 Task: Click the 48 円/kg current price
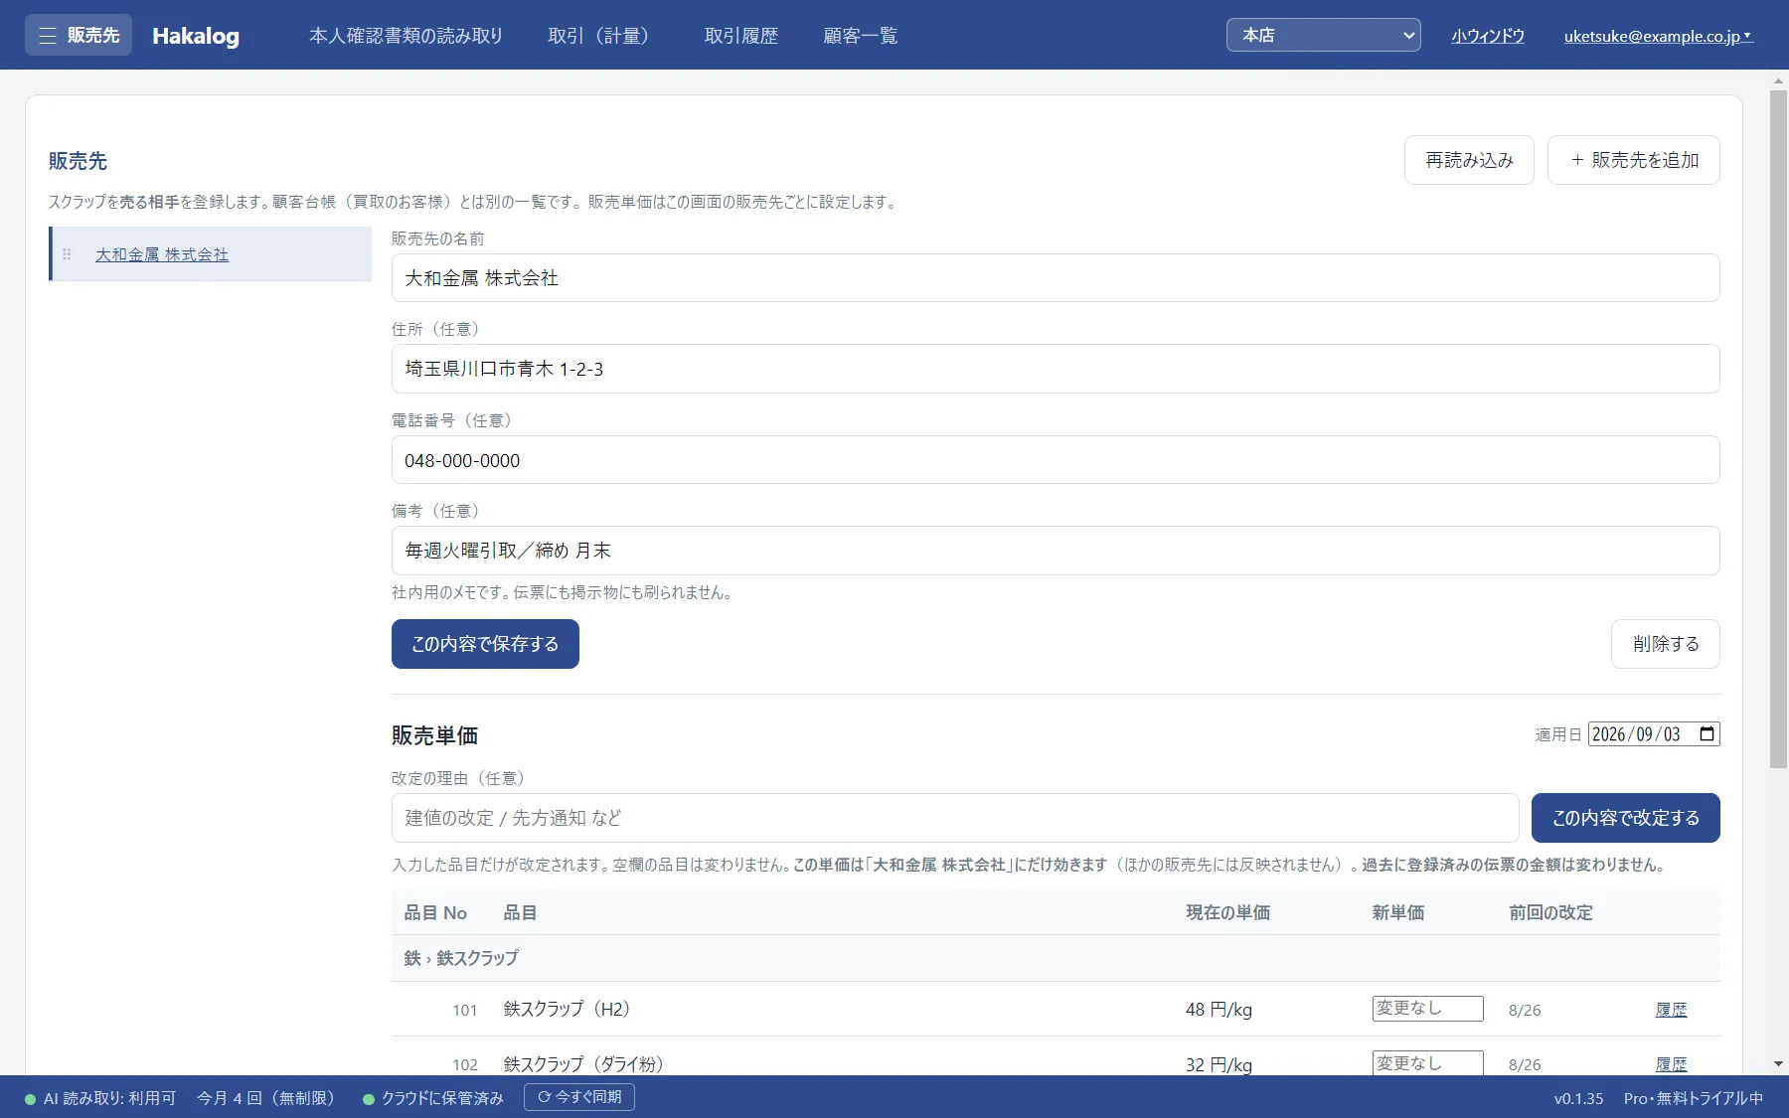1219,1010
